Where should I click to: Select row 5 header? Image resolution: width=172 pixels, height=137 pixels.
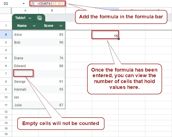(6, 58)
